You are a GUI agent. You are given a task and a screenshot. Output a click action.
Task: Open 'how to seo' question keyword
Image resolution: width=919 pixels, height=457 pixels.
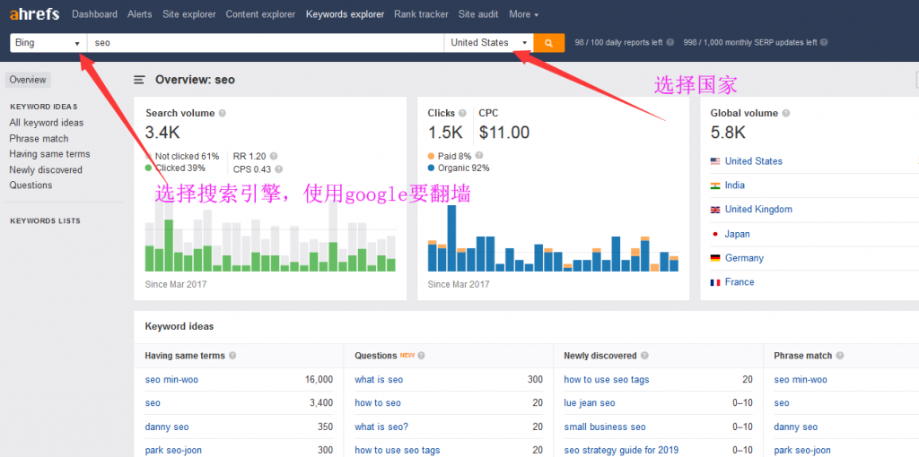[378, 403]
